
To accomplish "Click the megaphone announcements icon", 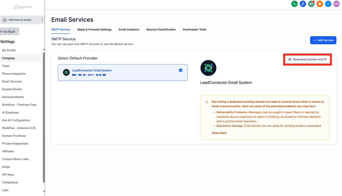I will point(311,4).
